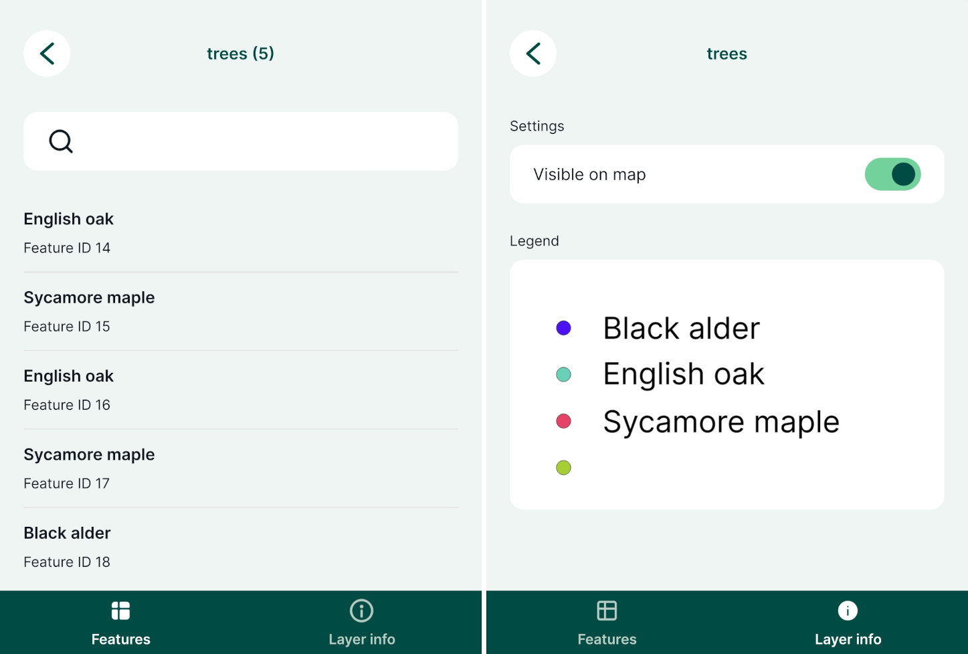Open Sycamore maple Feature ID 17
968x654 pixels.
point(241,468)
